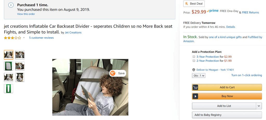The width and height of the screenshot is (266, 120).
Task: Select the green divider thumbnail at bottom
Action: point(9,88)
